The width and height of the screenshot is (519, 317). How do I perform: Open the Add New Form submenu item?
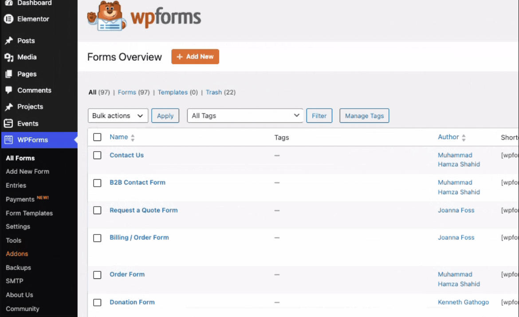28,172
